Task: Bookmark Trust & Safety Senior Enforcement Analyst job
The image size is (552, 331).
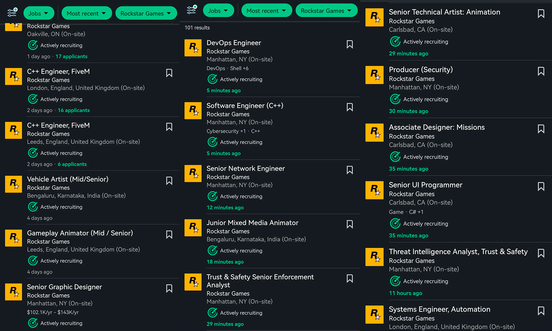Action: click(350, 279)
